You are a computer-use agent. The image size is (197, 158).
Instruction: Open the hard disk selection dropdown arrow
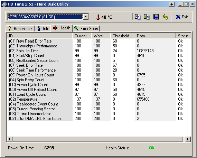tap(86, 17)
